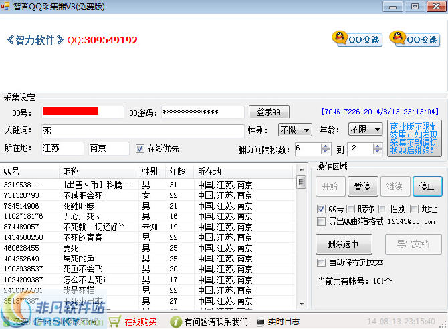Enable the 地址 export checkbox
This screenshot has height=329, width=448.
pyautogui.click(x=414, y=209)
